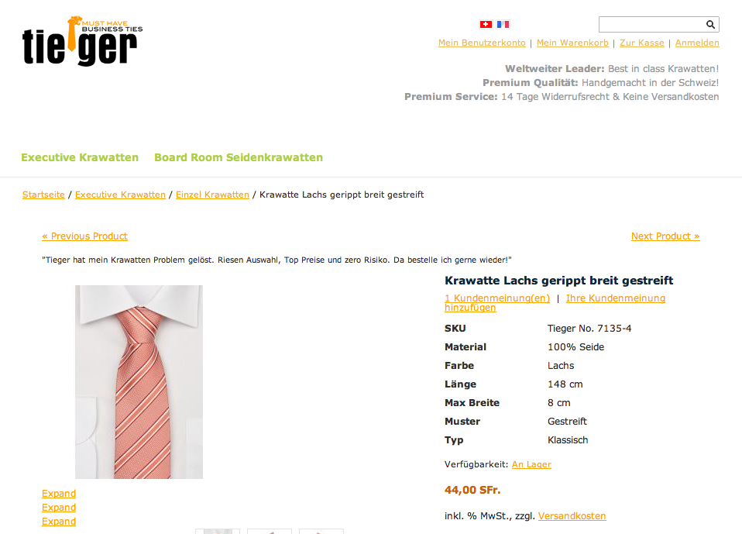742x534 pixels.
Task: Click the Swiss flag language icon
Action: [486, 24]
